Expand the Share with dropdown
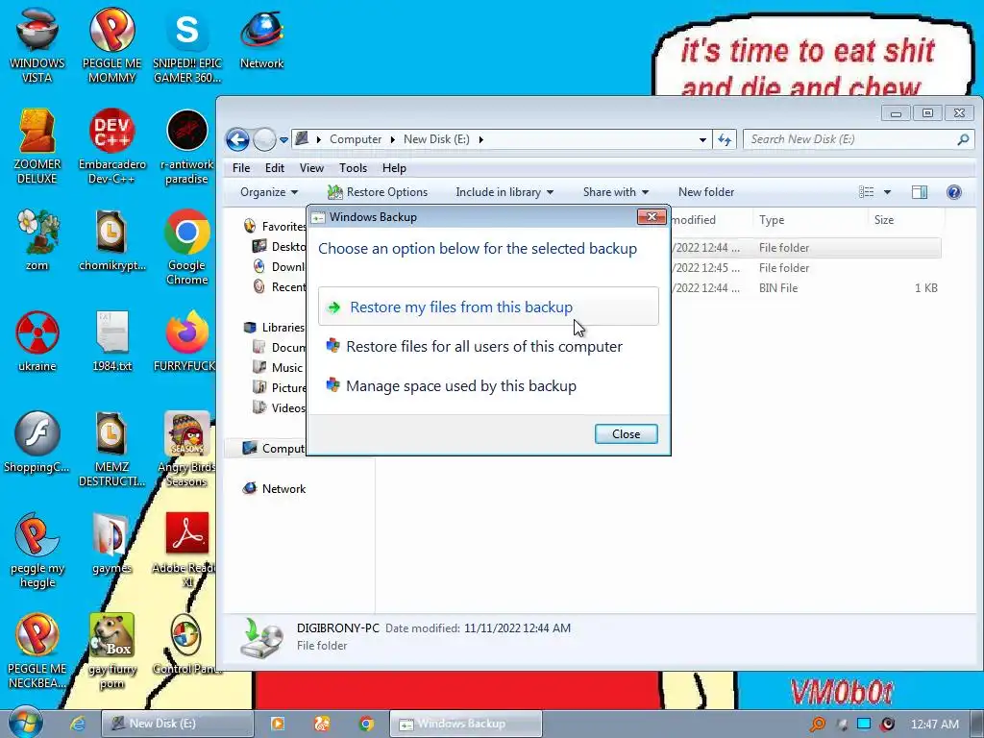984x738 pixels. click(x=616, y=192)
